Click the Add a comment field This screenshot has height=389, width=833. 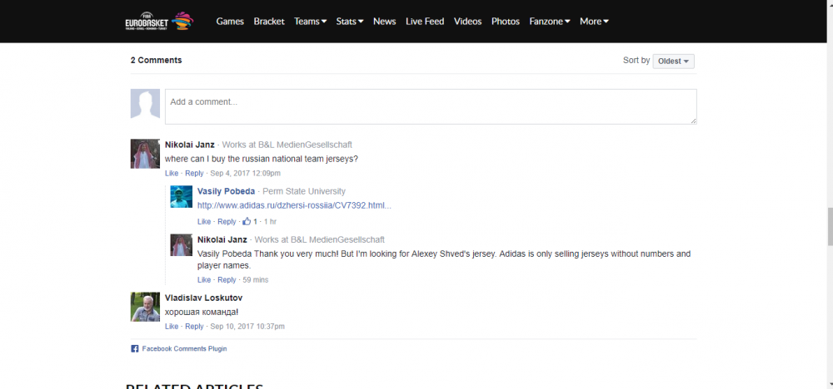(x=430, y=106)
